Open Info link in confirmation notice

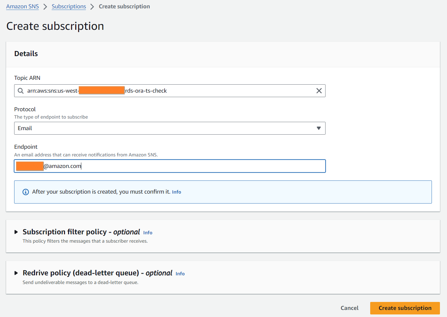[176, 192]
